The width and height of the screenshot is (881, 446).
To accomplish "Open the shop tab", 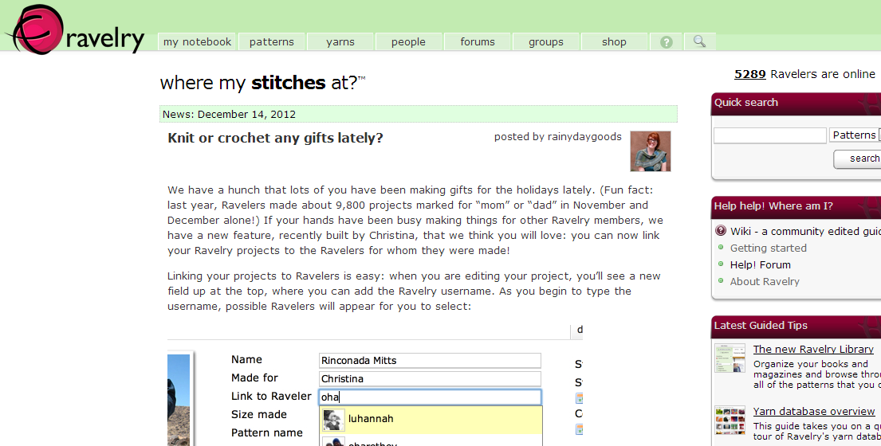I will pyautogui.click(x=614, y=42).
